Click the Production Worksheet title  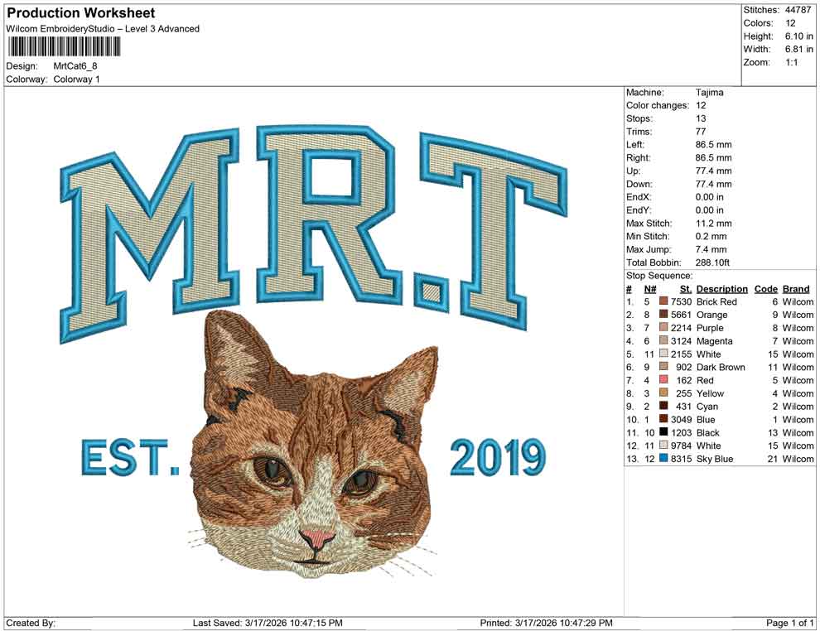[x=80, y=13]
